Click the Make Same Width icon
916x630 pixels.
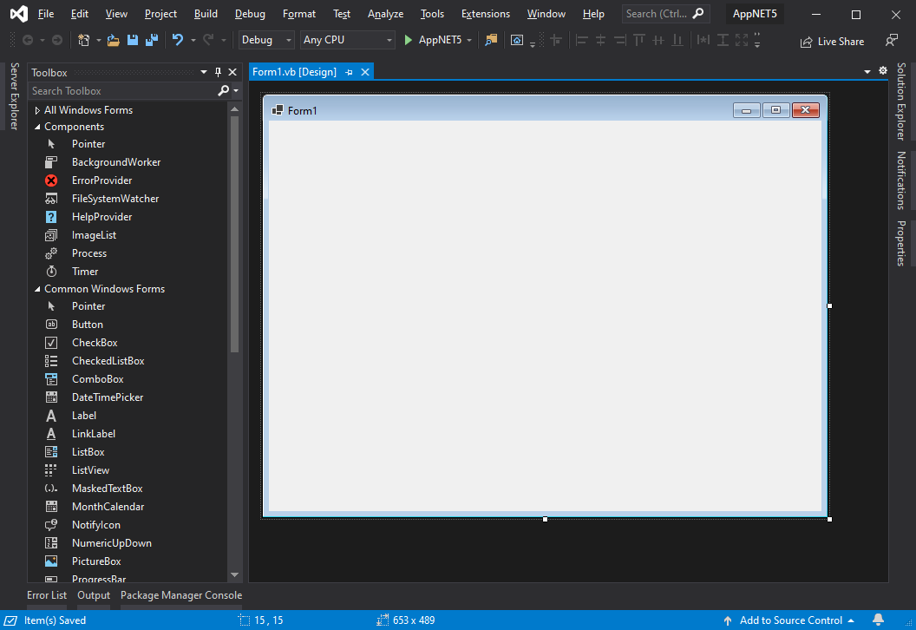pyautogui.click(x=703, y=40)
